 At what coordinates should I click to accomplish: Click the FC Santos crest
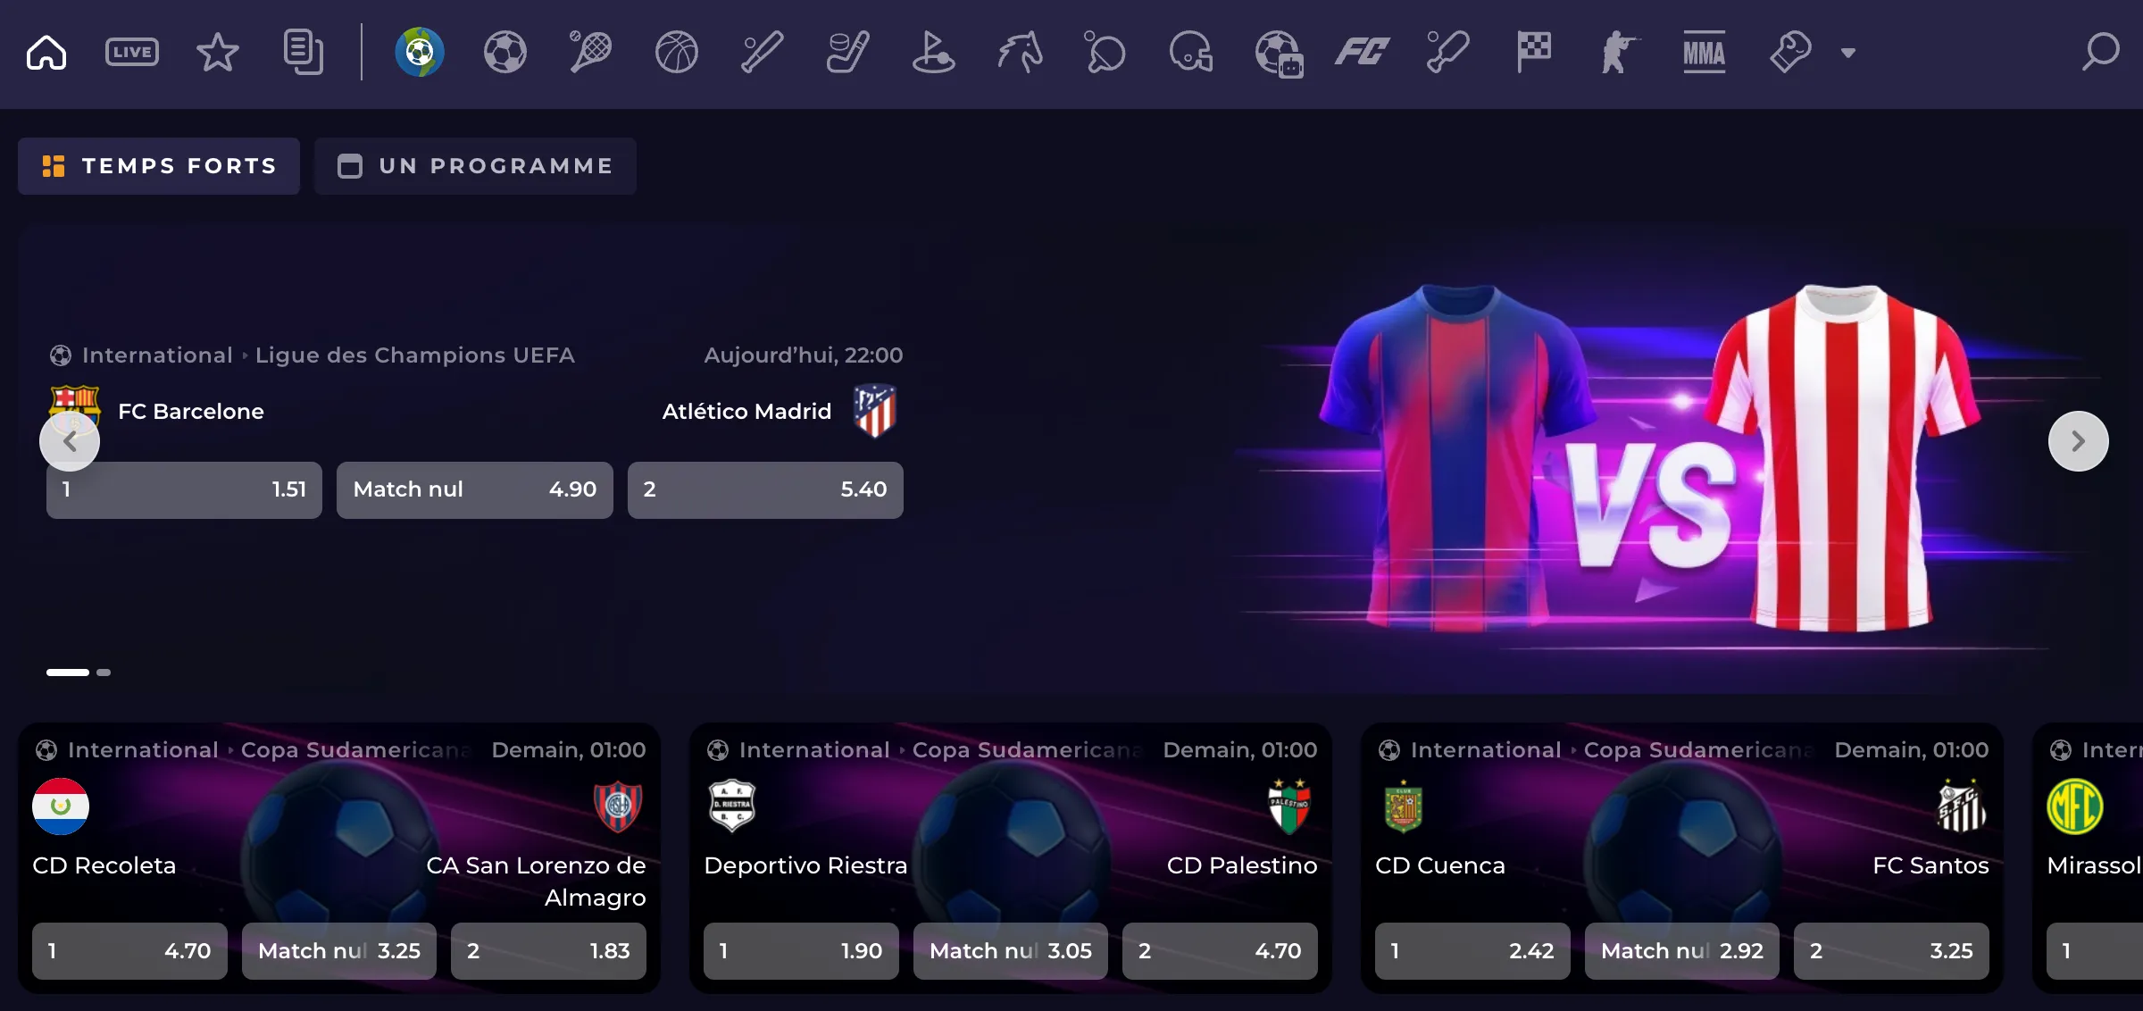pyautogui.click(x=1962, y=806)
